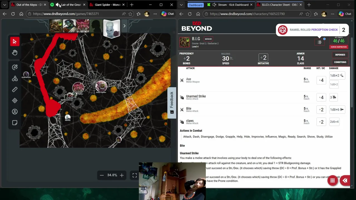Open the sticky notes tool
Screen dimensions: 356x200
click(15, 123)
